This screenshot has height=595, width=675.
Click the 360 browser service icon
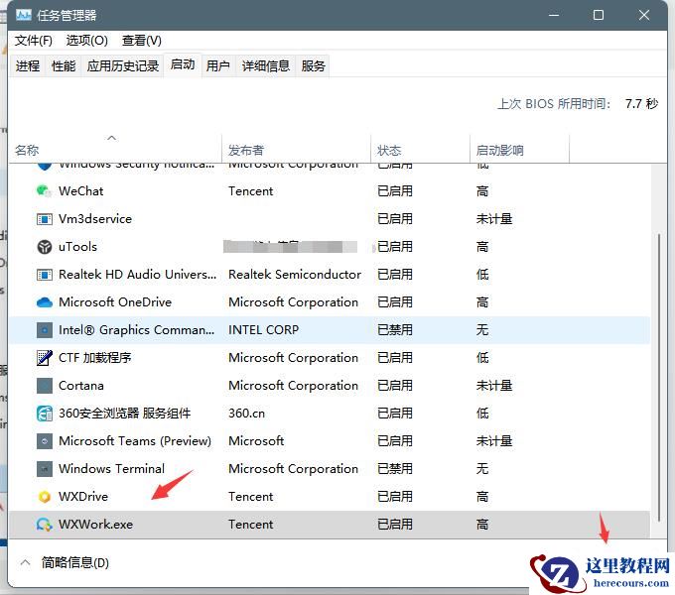tap(44, 414)
